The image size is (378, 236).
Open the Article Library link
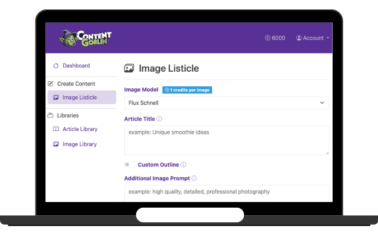80,129
